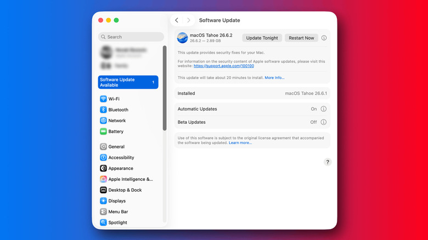Select Desktop & Dock sidebar label
The image size is (428, 240).
click(x=125, y=190)
